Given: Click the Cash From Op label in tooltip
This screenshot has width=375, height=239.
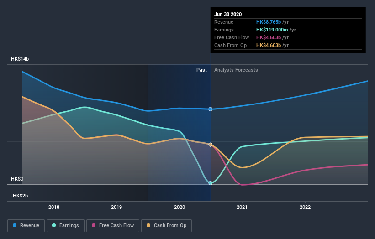Looking at the screenshot, I should tap(230, 45).
